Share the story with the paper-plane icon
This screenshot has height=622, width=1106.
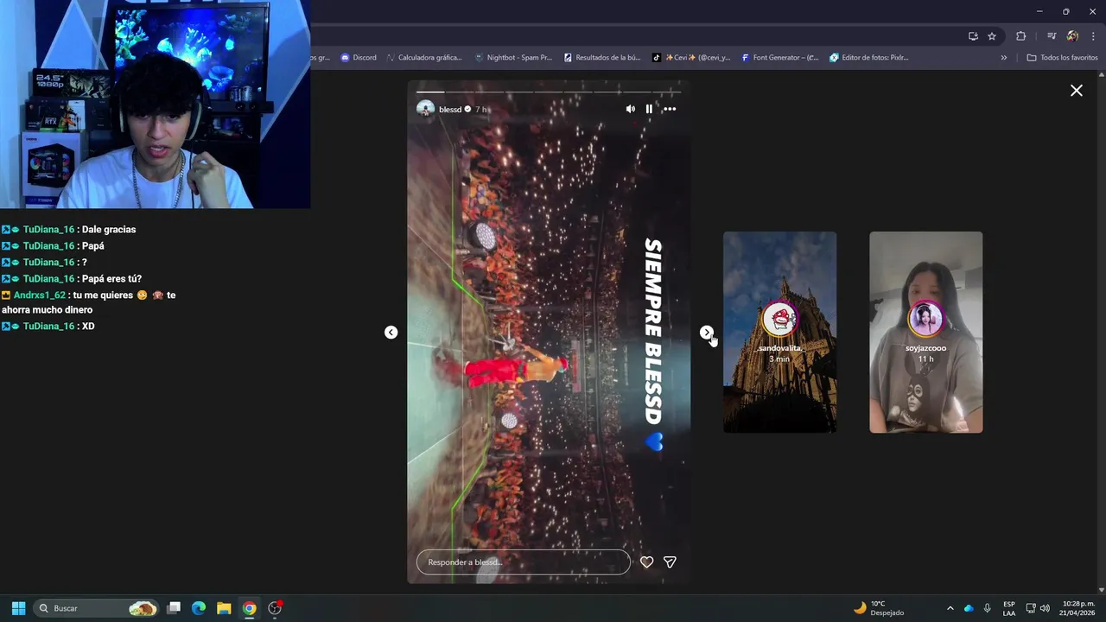tap(670, 562)
